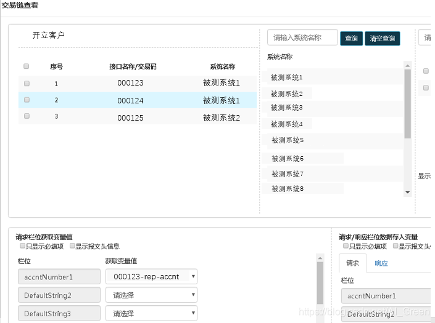Click the system list scrollbar down arrow
The width and height of the screenshot is (435, 323).
(x=407, y=192)
